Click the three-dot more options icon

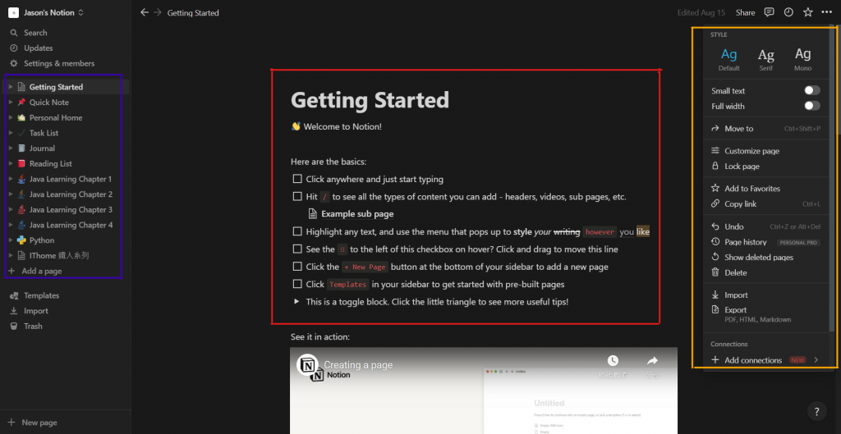pyautogui.click(x=826, y=12)
